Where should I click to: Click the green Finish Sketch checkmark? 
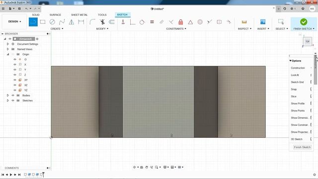[304, 22]
